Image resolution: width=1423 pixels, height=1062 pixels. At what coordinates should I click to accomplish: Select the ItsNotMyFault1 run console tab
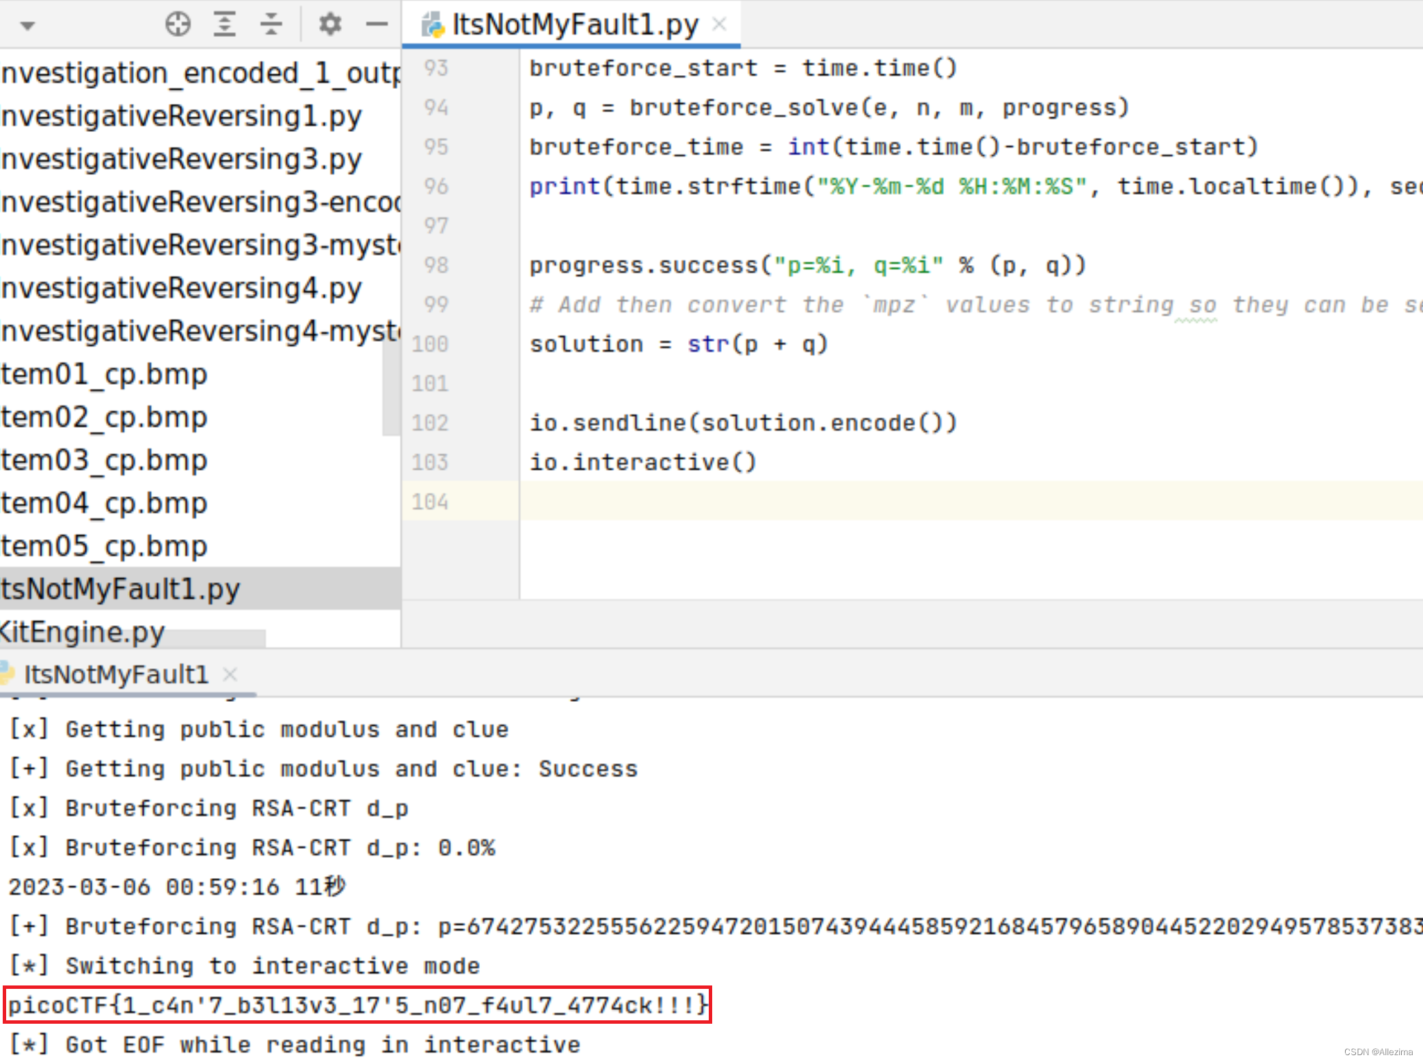click(x=116, y=675)
